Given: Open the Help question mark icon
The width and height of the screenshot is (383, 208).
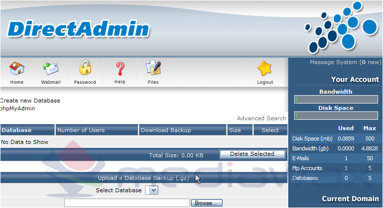Looking at the screenshot, I should pos(120,69).
